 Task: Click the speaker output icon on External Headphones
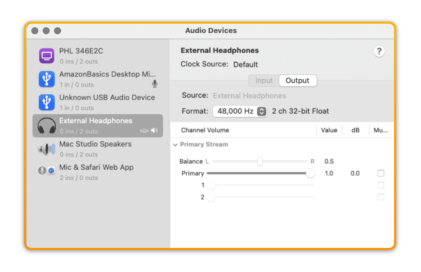[154, 131]
